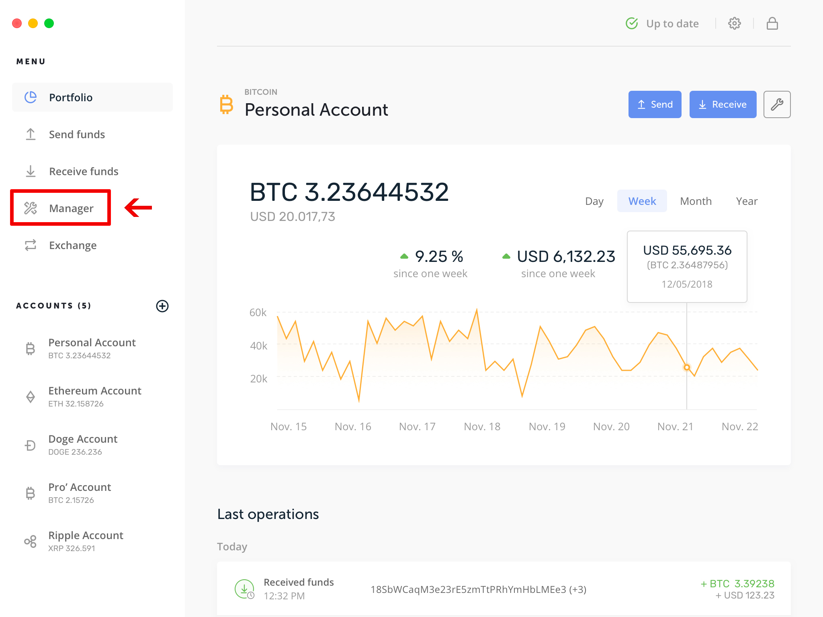Image resolution: width=823 pixels, height=617 pixels.
Task: Switch chart range to Day
Action: [594, 201]
